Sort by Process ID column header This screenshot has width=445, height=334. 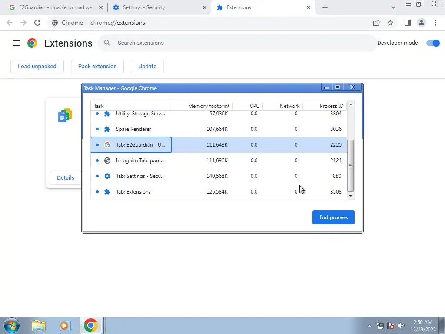point(325,106)
